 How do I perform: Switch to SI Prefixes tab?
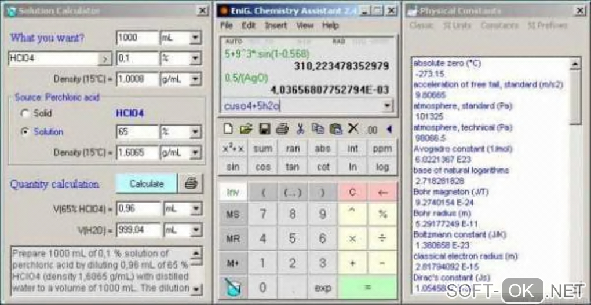coord(548,25)
